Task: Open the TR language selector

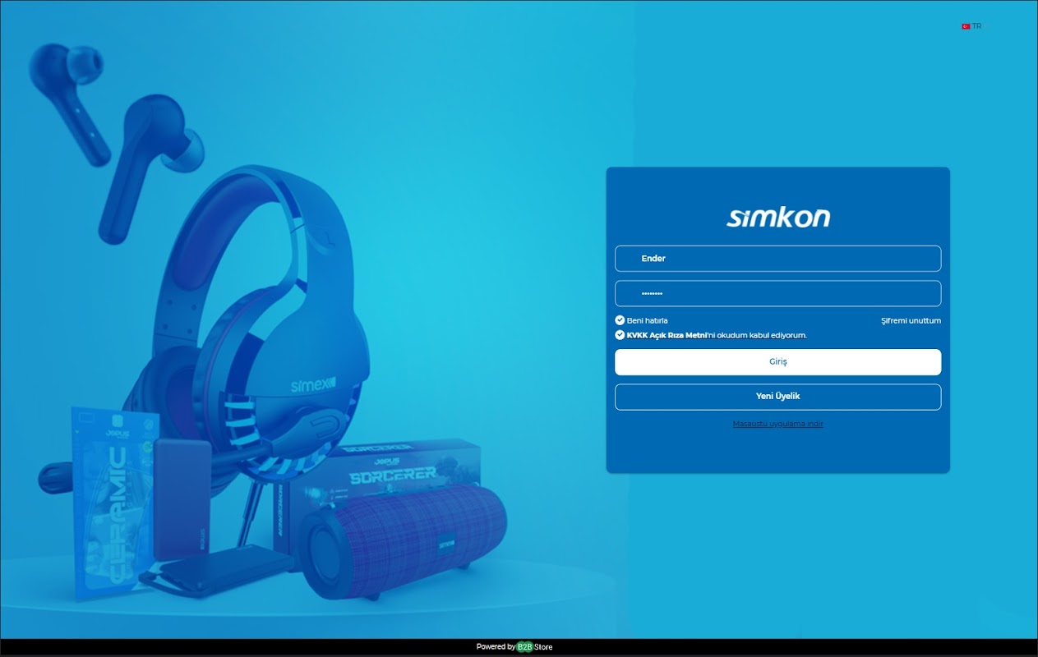Action: (x=971, y=26)
